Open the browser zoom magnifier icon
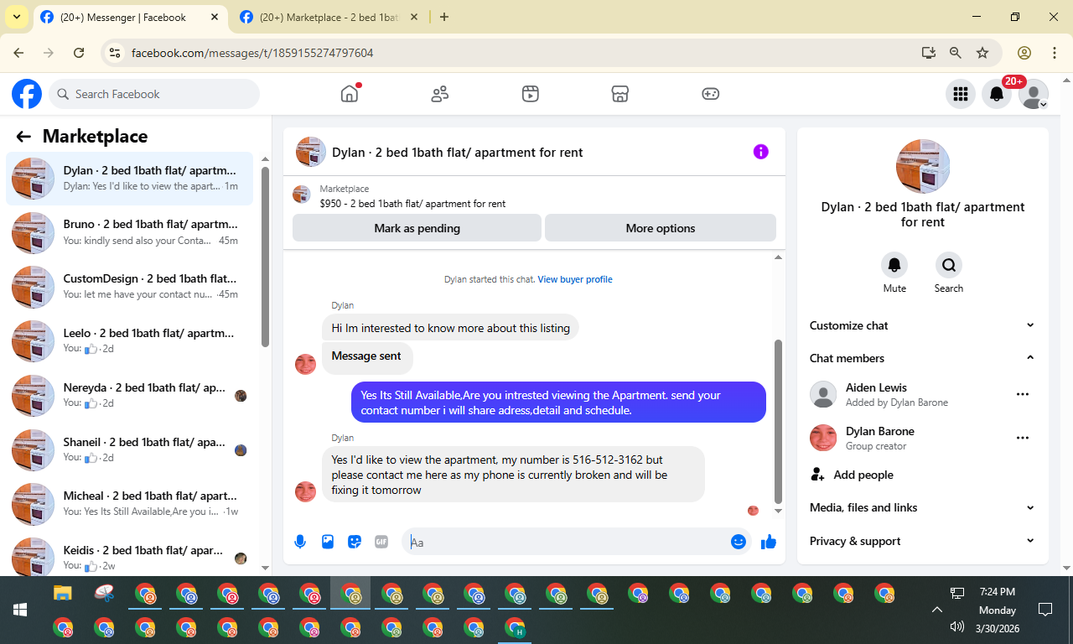1073x644 pixels. click(955, 53)
